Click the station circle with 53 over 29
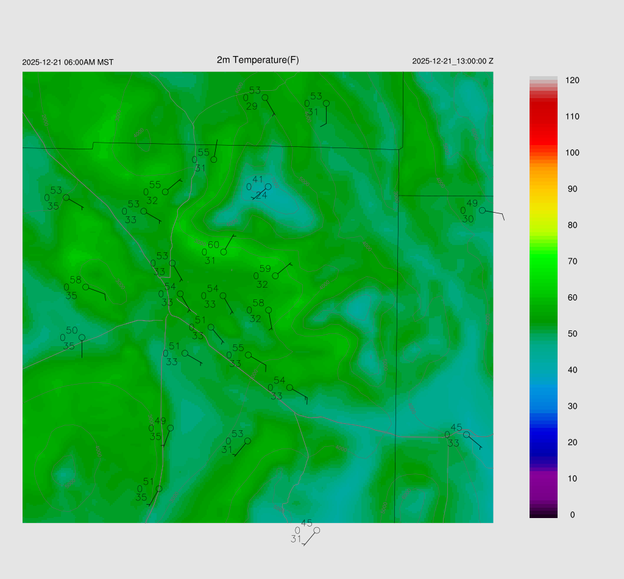This screenshot has width=624, height=579. pyautogui.click(x=265, y=98)
